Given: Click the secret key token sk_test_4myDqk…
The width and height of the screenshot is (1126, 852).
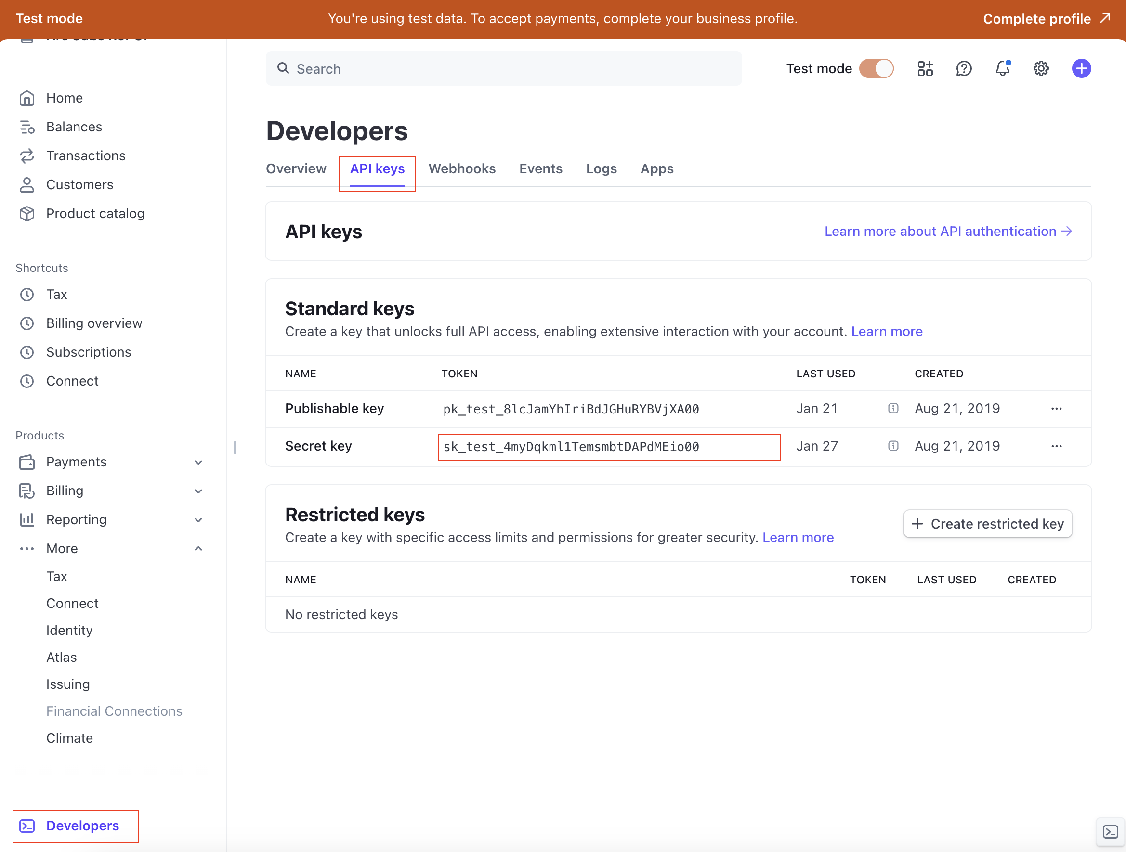Looking at the screenshot, I should point(571,447).
